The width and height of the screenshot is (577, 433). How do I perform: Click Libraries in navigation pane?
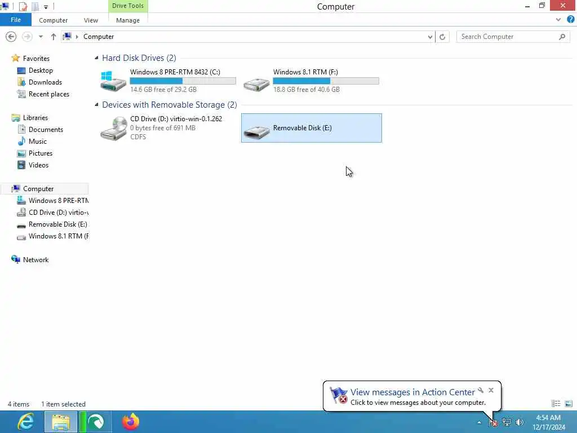(35, 117)
